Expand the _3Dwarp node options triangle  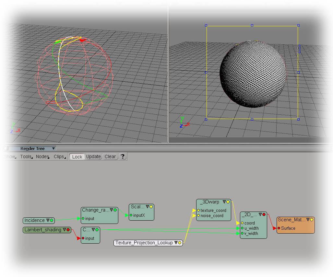224,202
